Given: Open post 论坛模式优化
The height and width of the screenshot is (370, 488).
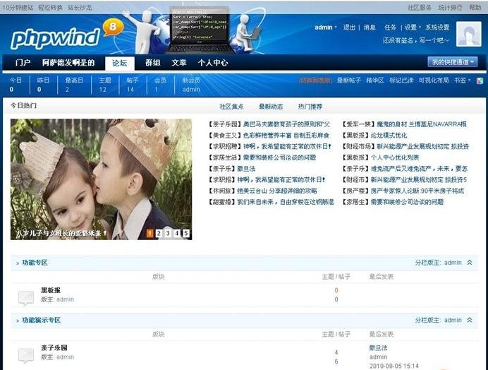Looking at the screenshot, I should click(389, 136).
